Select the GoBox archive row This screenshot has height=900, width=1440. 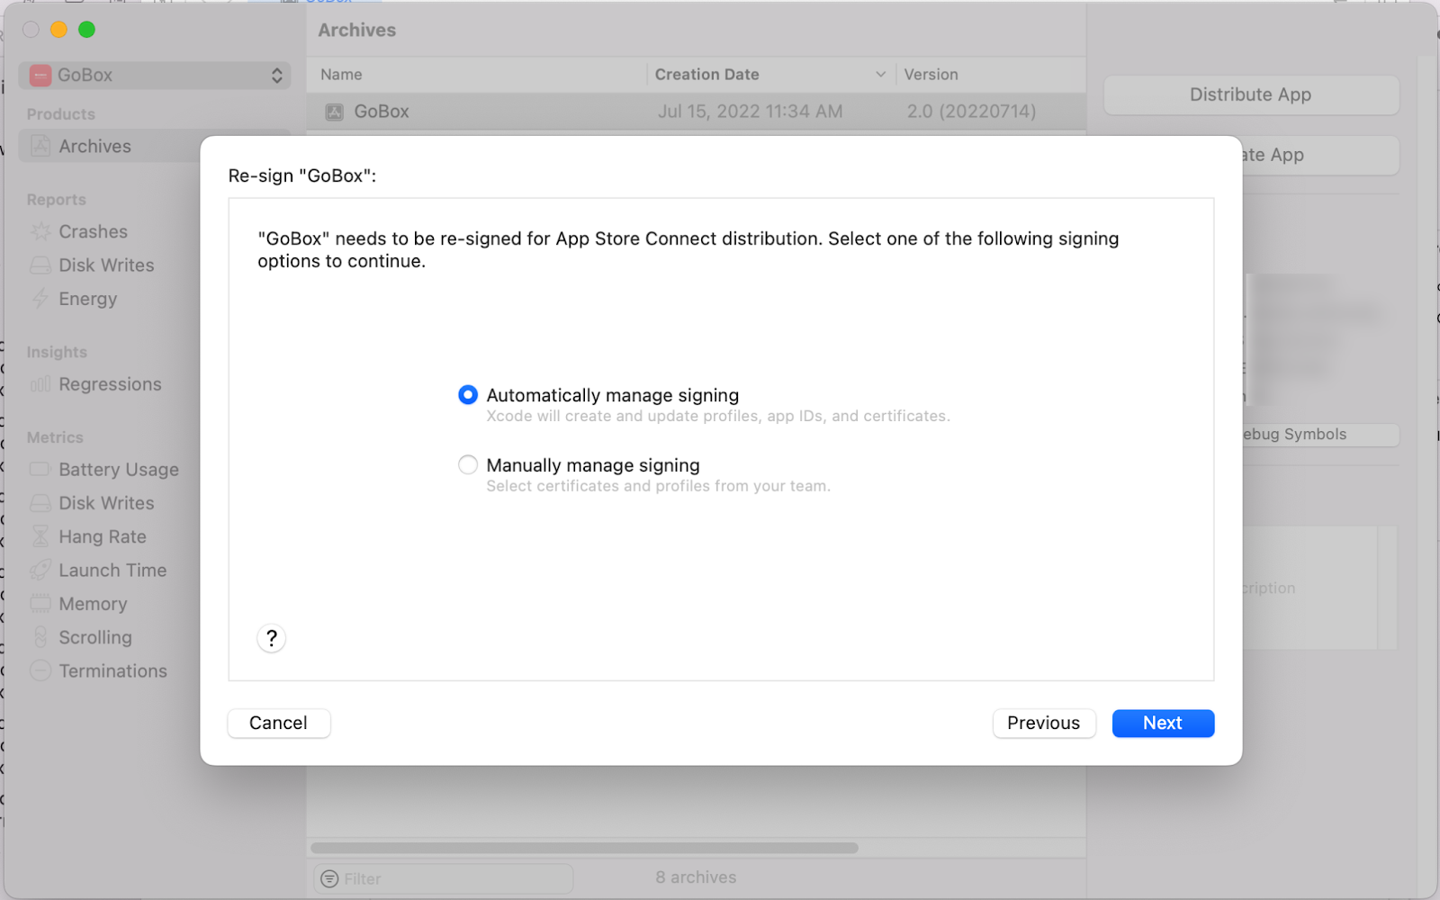(697, 112)
